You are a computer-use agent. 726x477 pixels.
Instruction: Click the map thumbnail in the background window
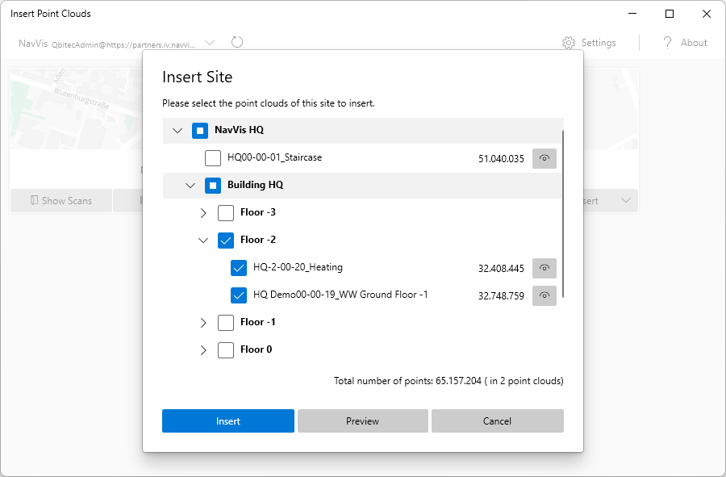[76, 109]
